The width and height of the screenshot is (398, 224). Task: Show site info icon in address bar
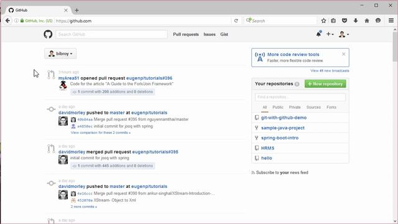coord(16,21)
